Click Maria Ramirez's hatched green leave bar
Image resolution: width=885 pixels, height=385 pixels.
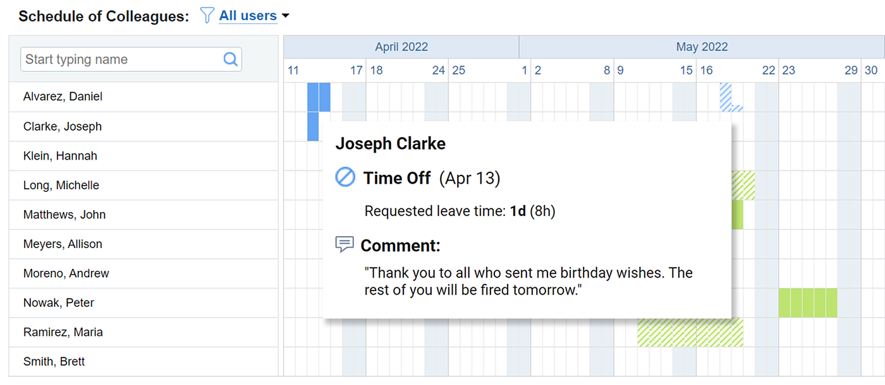(x=690, y=333)
